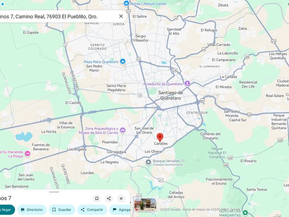Click the Corregidora label on the map
The width and height of the screenshot is (289, 217).
pos(117,152)
